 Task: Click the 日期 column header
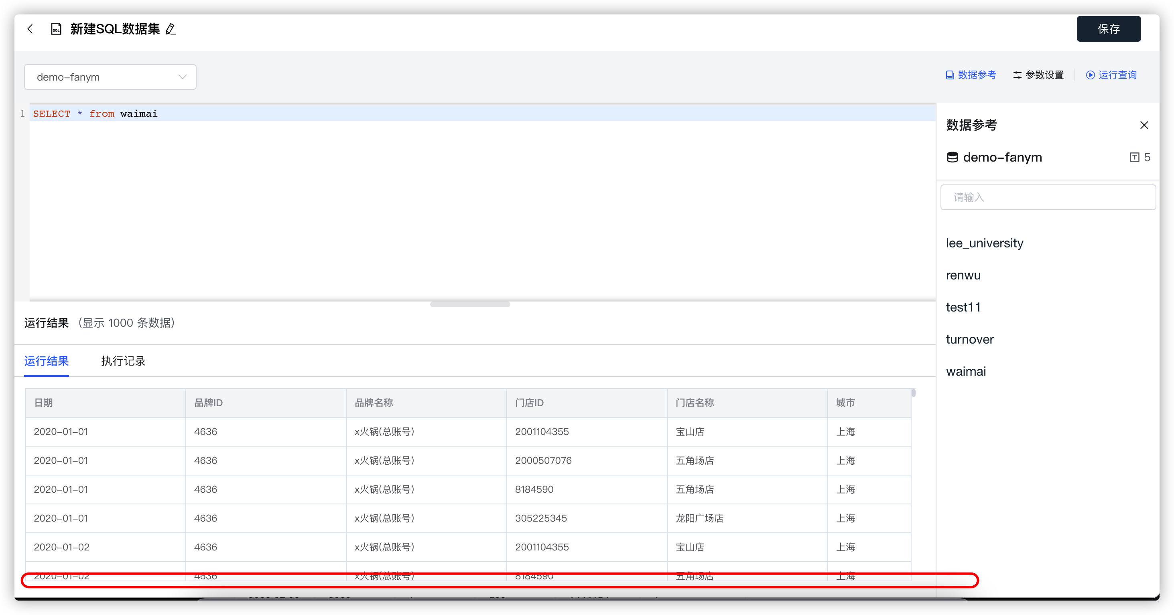point(105,403)
